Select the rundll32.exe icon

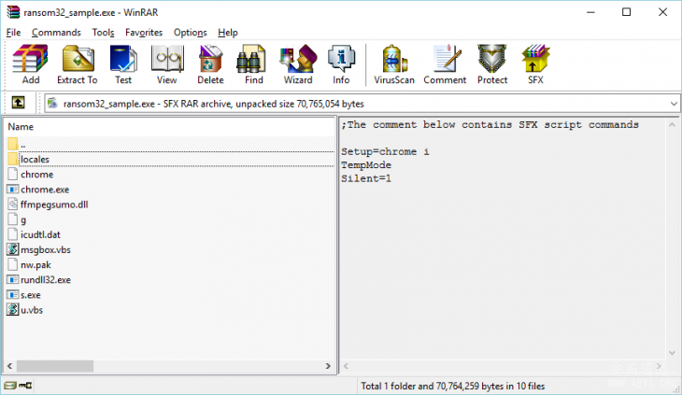pos(13,280)
